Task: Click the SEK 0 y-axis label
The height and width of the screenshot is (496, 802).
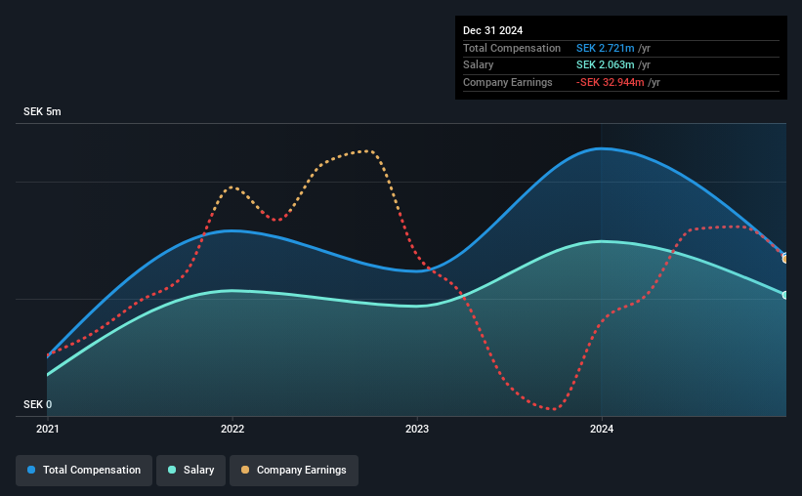Action: [37, 404]
